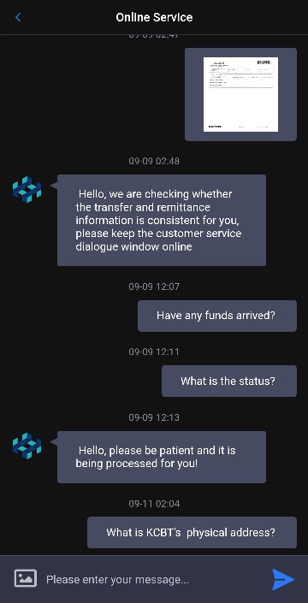The image size is (308, 603).
Task: Tap the 09-09 12:13 timestamp
Action: pos(154,417)
